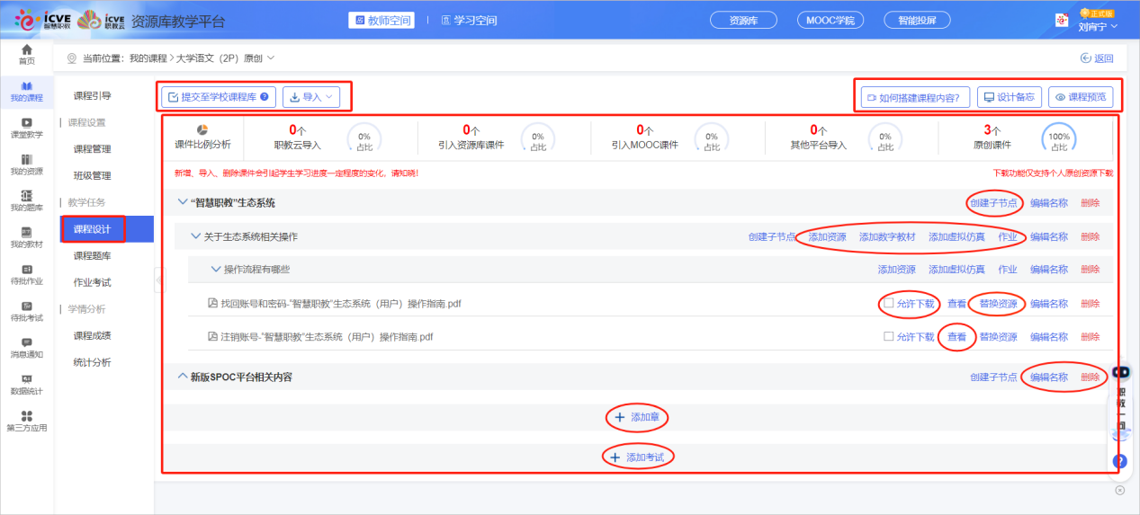Check 允许下载 for 注销账号 PDF
Screen dimensions: 1140x515
pyautogui.click(x=889, y=337)
